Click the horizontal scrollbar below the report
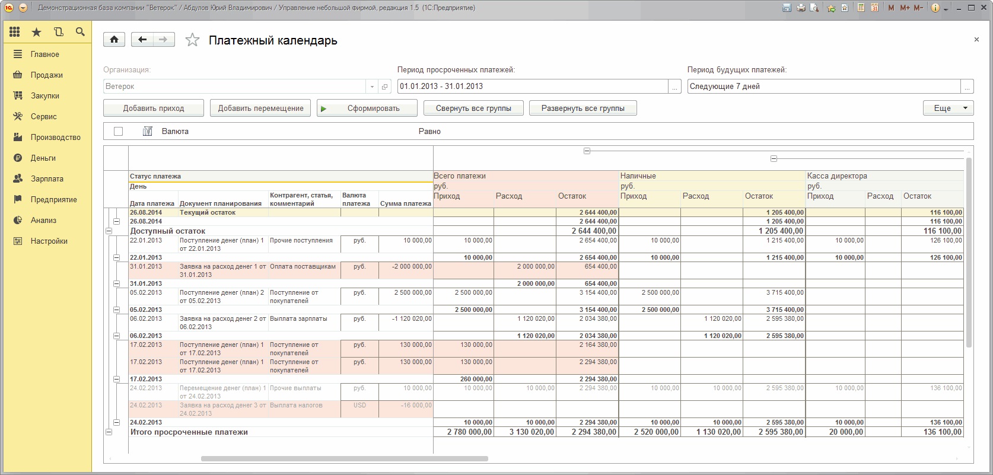Image resolution: width=993 pixels, height=475 pixels. pos(345,458)
